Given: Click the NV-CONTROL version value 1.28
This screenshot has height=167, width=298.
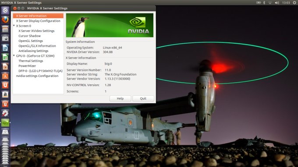Looking at the screenshot, I should (108, 85).
